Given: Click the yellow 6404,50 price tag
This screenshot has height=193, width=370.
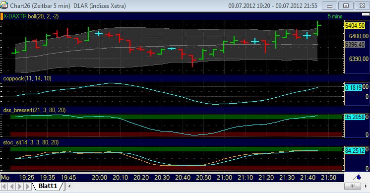Looking at the screenshot, I should tap(355, 25).
